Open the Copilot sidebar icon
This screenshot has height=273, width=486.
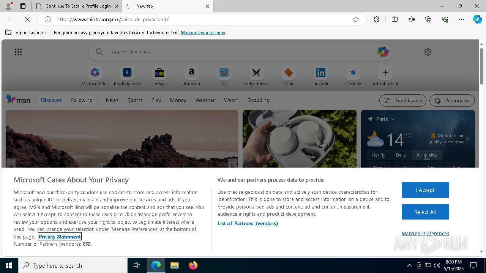[x=477, y=19]
